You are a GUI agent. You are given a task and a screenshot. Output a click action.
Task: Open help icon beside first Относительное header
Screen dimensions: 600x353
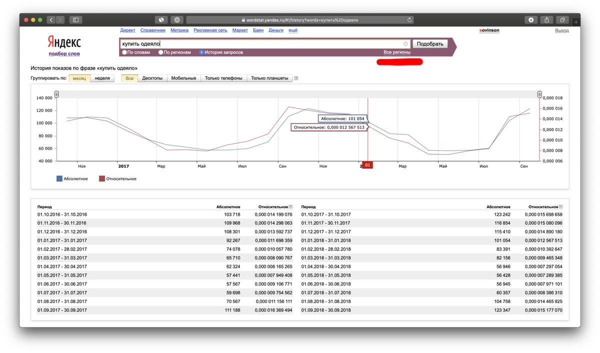290,207
